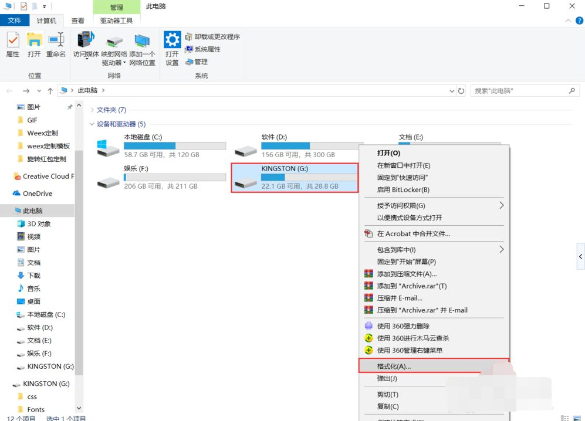Open the address bar history dropdown
This screenshot has width=585, height=421.
coord(451,91)
